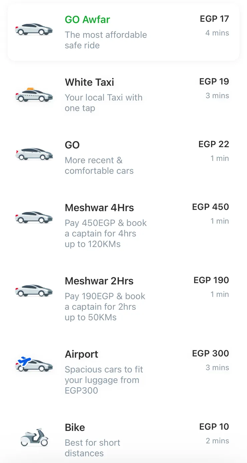
Task: Click the EGP 300 airport fare
Action: 210,354
